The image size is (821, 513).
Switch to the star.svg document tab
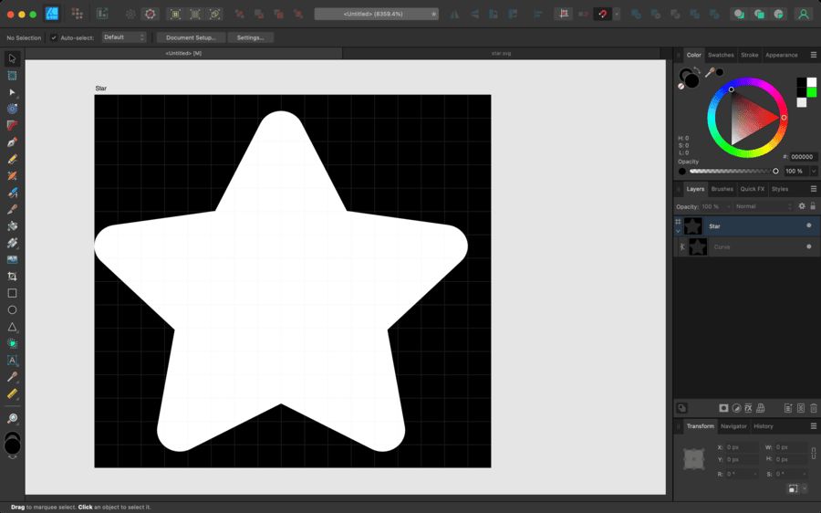[x=501, y=54]
